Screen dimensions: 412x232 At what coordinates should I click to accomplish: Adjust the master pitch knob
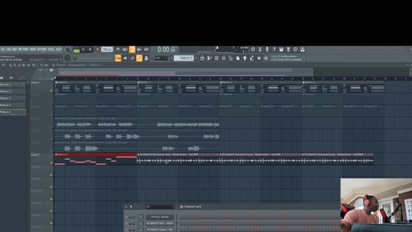pyautogui.click(x=67, y=58)
